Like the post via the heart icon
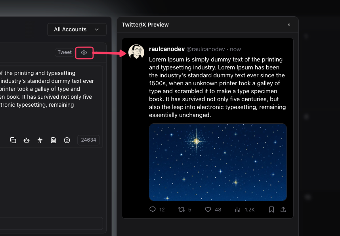 (208, 209)
